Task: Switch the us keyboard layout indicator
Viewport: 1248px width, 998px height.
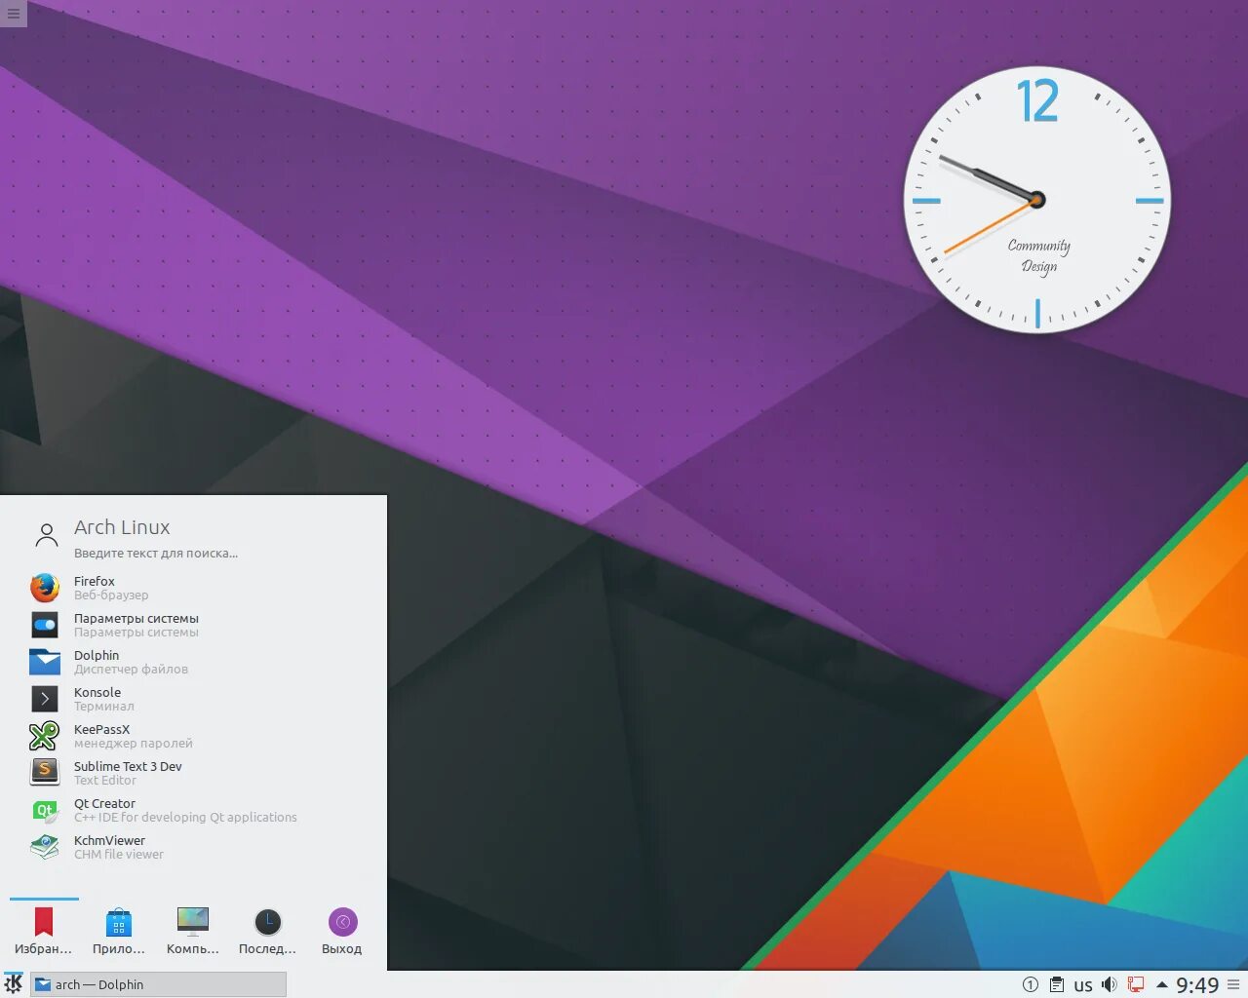Action: (x=1083, y=985)
